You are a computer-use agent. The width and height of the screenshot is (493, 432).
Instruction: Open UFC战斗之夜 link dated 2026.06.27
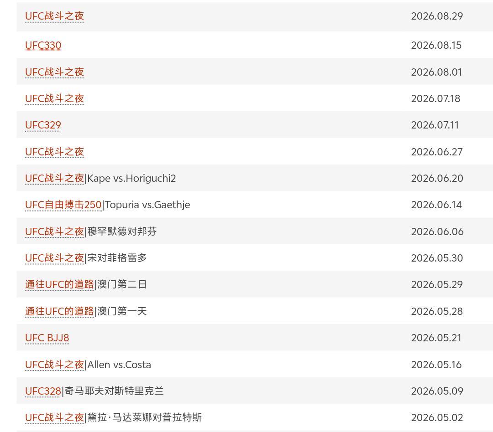click(55, 152)
